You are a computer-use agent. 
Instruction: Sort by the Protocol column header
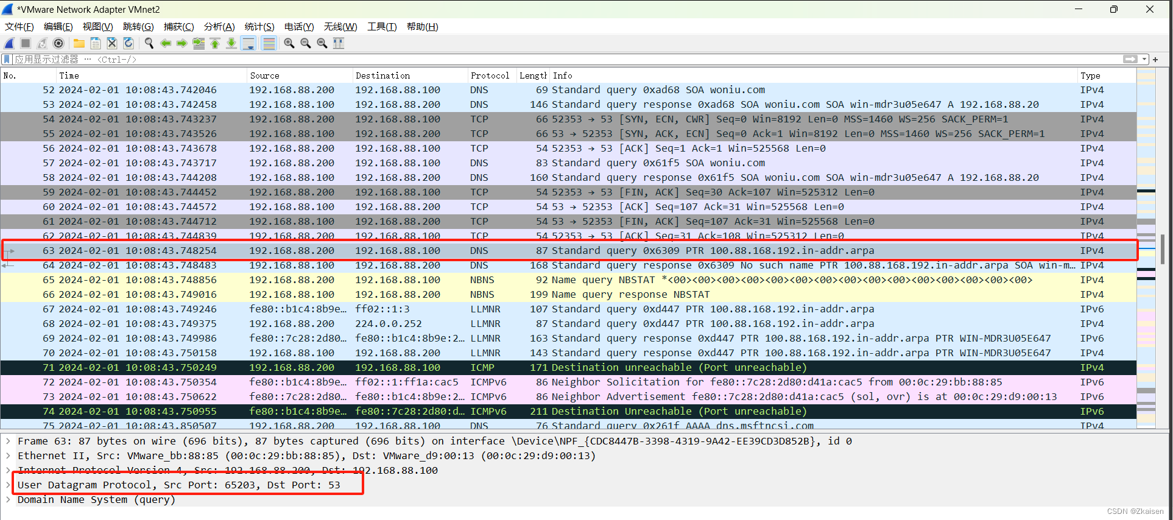492,76
